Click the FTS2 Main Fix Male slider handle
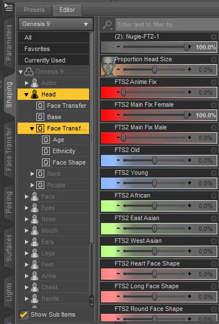 tap(123, 137)
